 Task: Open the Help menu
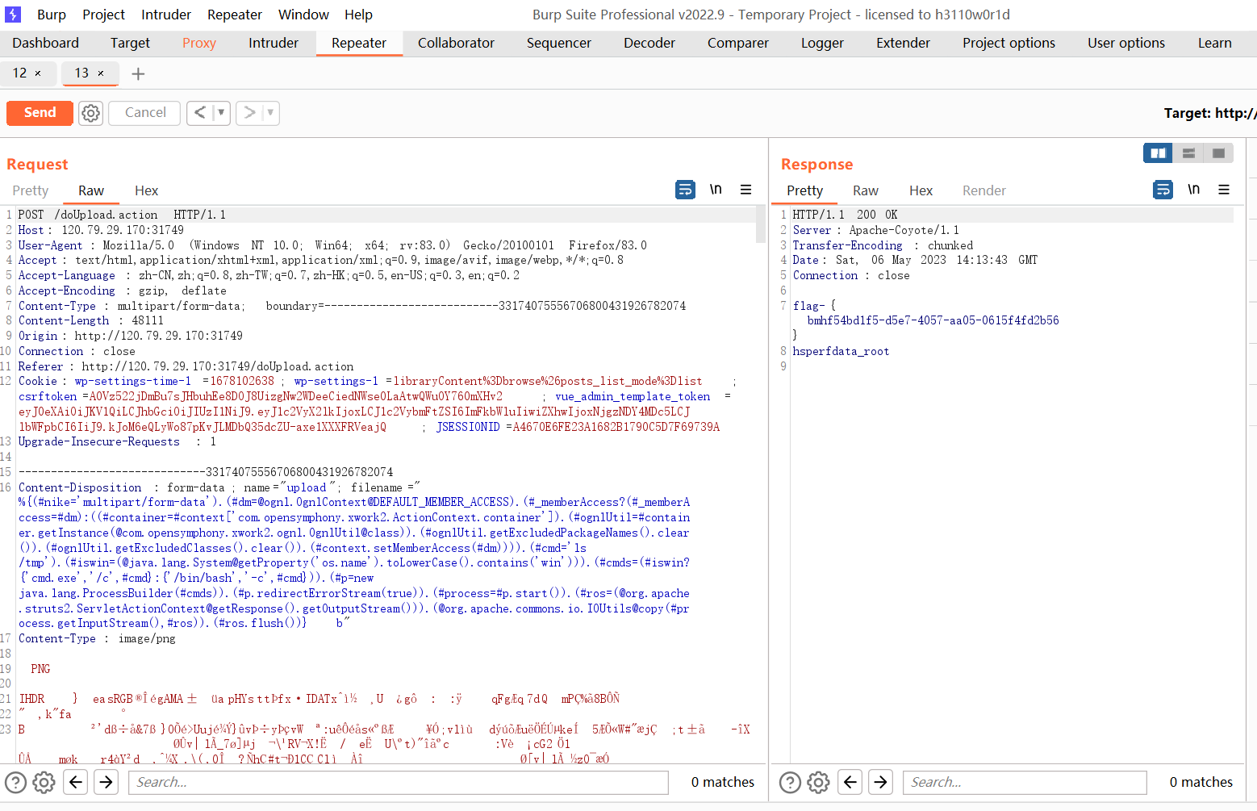(x=358, y=15)
